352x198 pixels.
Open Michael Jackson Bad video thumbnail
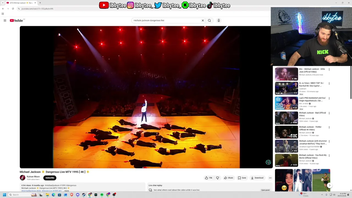pos(286,118)
